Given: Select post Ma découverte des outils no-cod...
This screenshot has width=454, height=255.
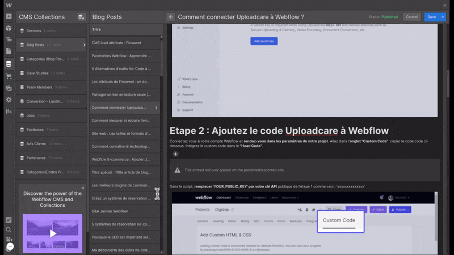Looking at the screenshot, I should (125, 250).
